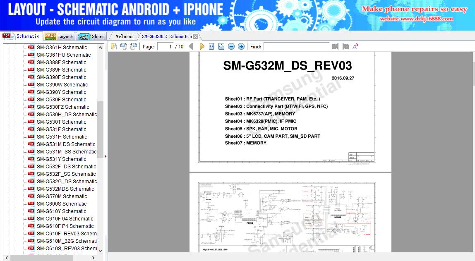Select SM-G610S_REV03 Schematic
475x261 pixels.
point(67,248)
